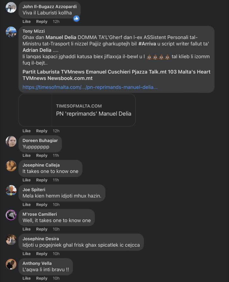This screenshot has width=229, height=282.
Task: Reply to Joe Spiteri's comment
Action: coord(42,205)
